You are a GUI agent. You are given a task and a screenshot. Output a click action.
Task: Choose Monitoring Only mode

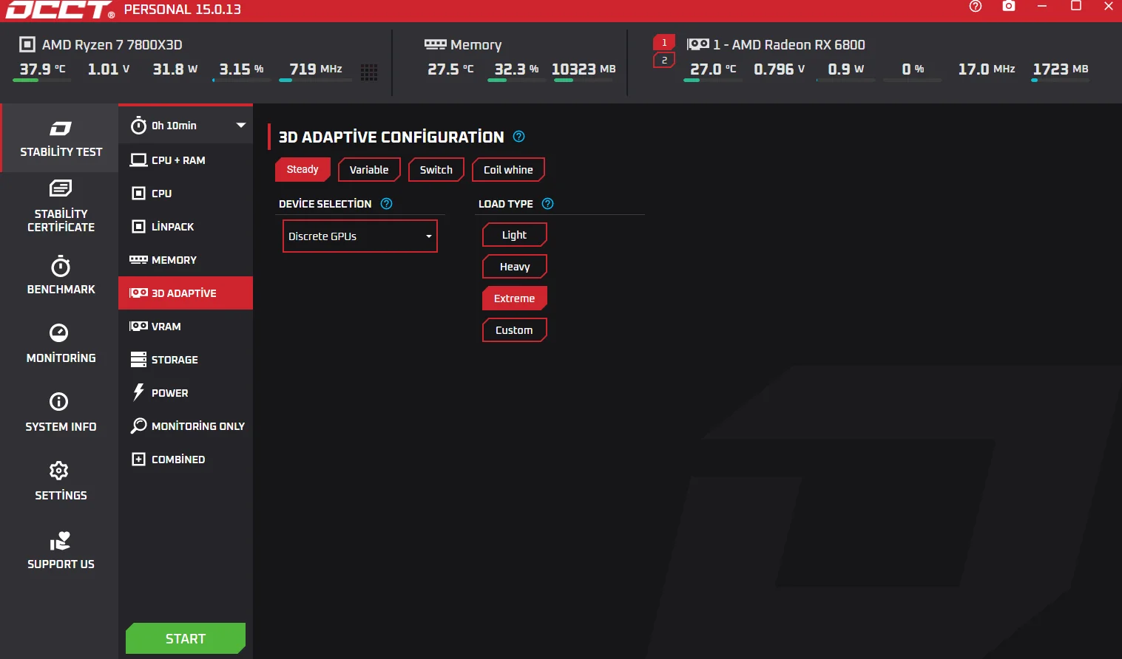click(x=186, y=426)
